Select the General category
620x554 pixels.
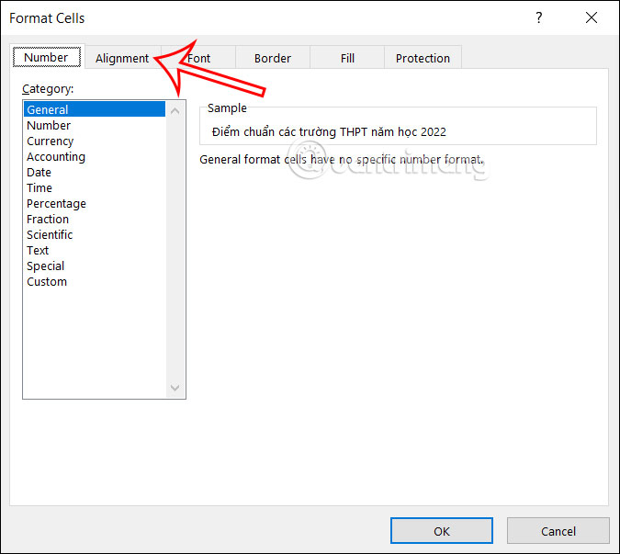95,109
